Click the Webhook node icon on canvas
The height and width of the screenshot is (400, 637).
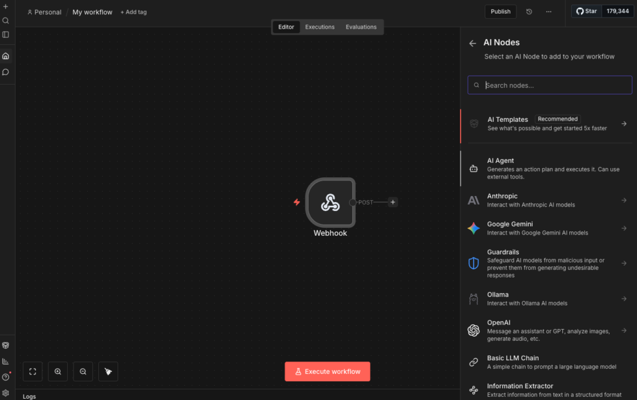pyautogui.click(x=330, y=202)
